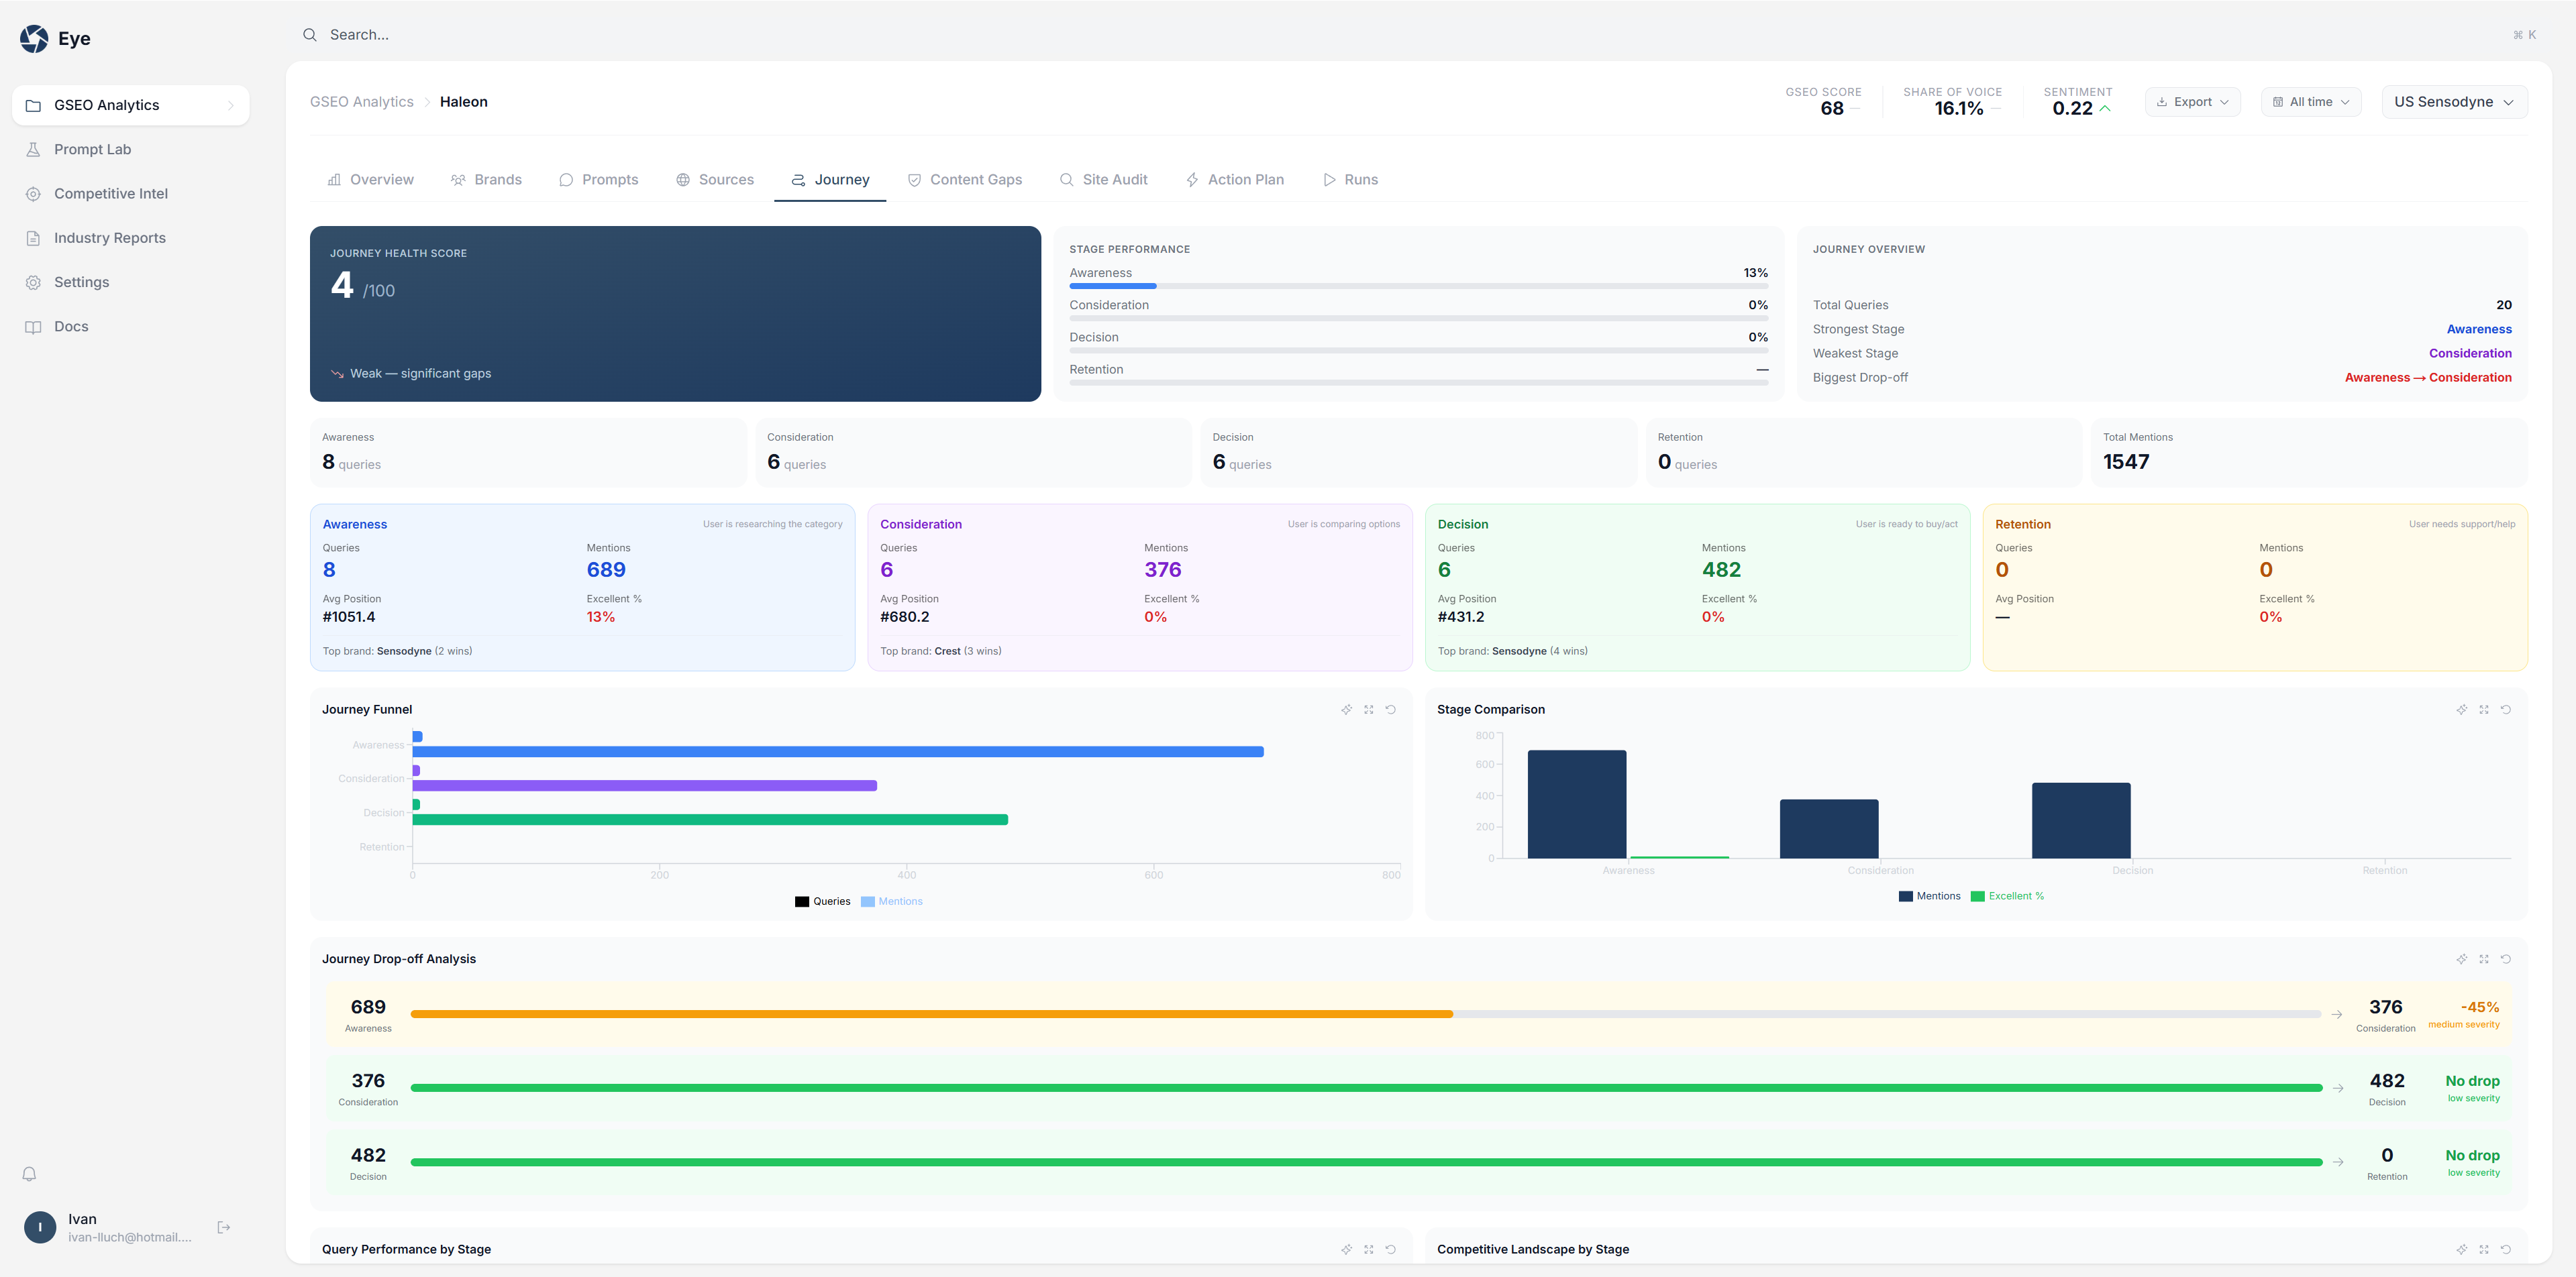2576x1277 pixels.
Task: Open the Export dropdown
Action: [x=2192, y=102]
